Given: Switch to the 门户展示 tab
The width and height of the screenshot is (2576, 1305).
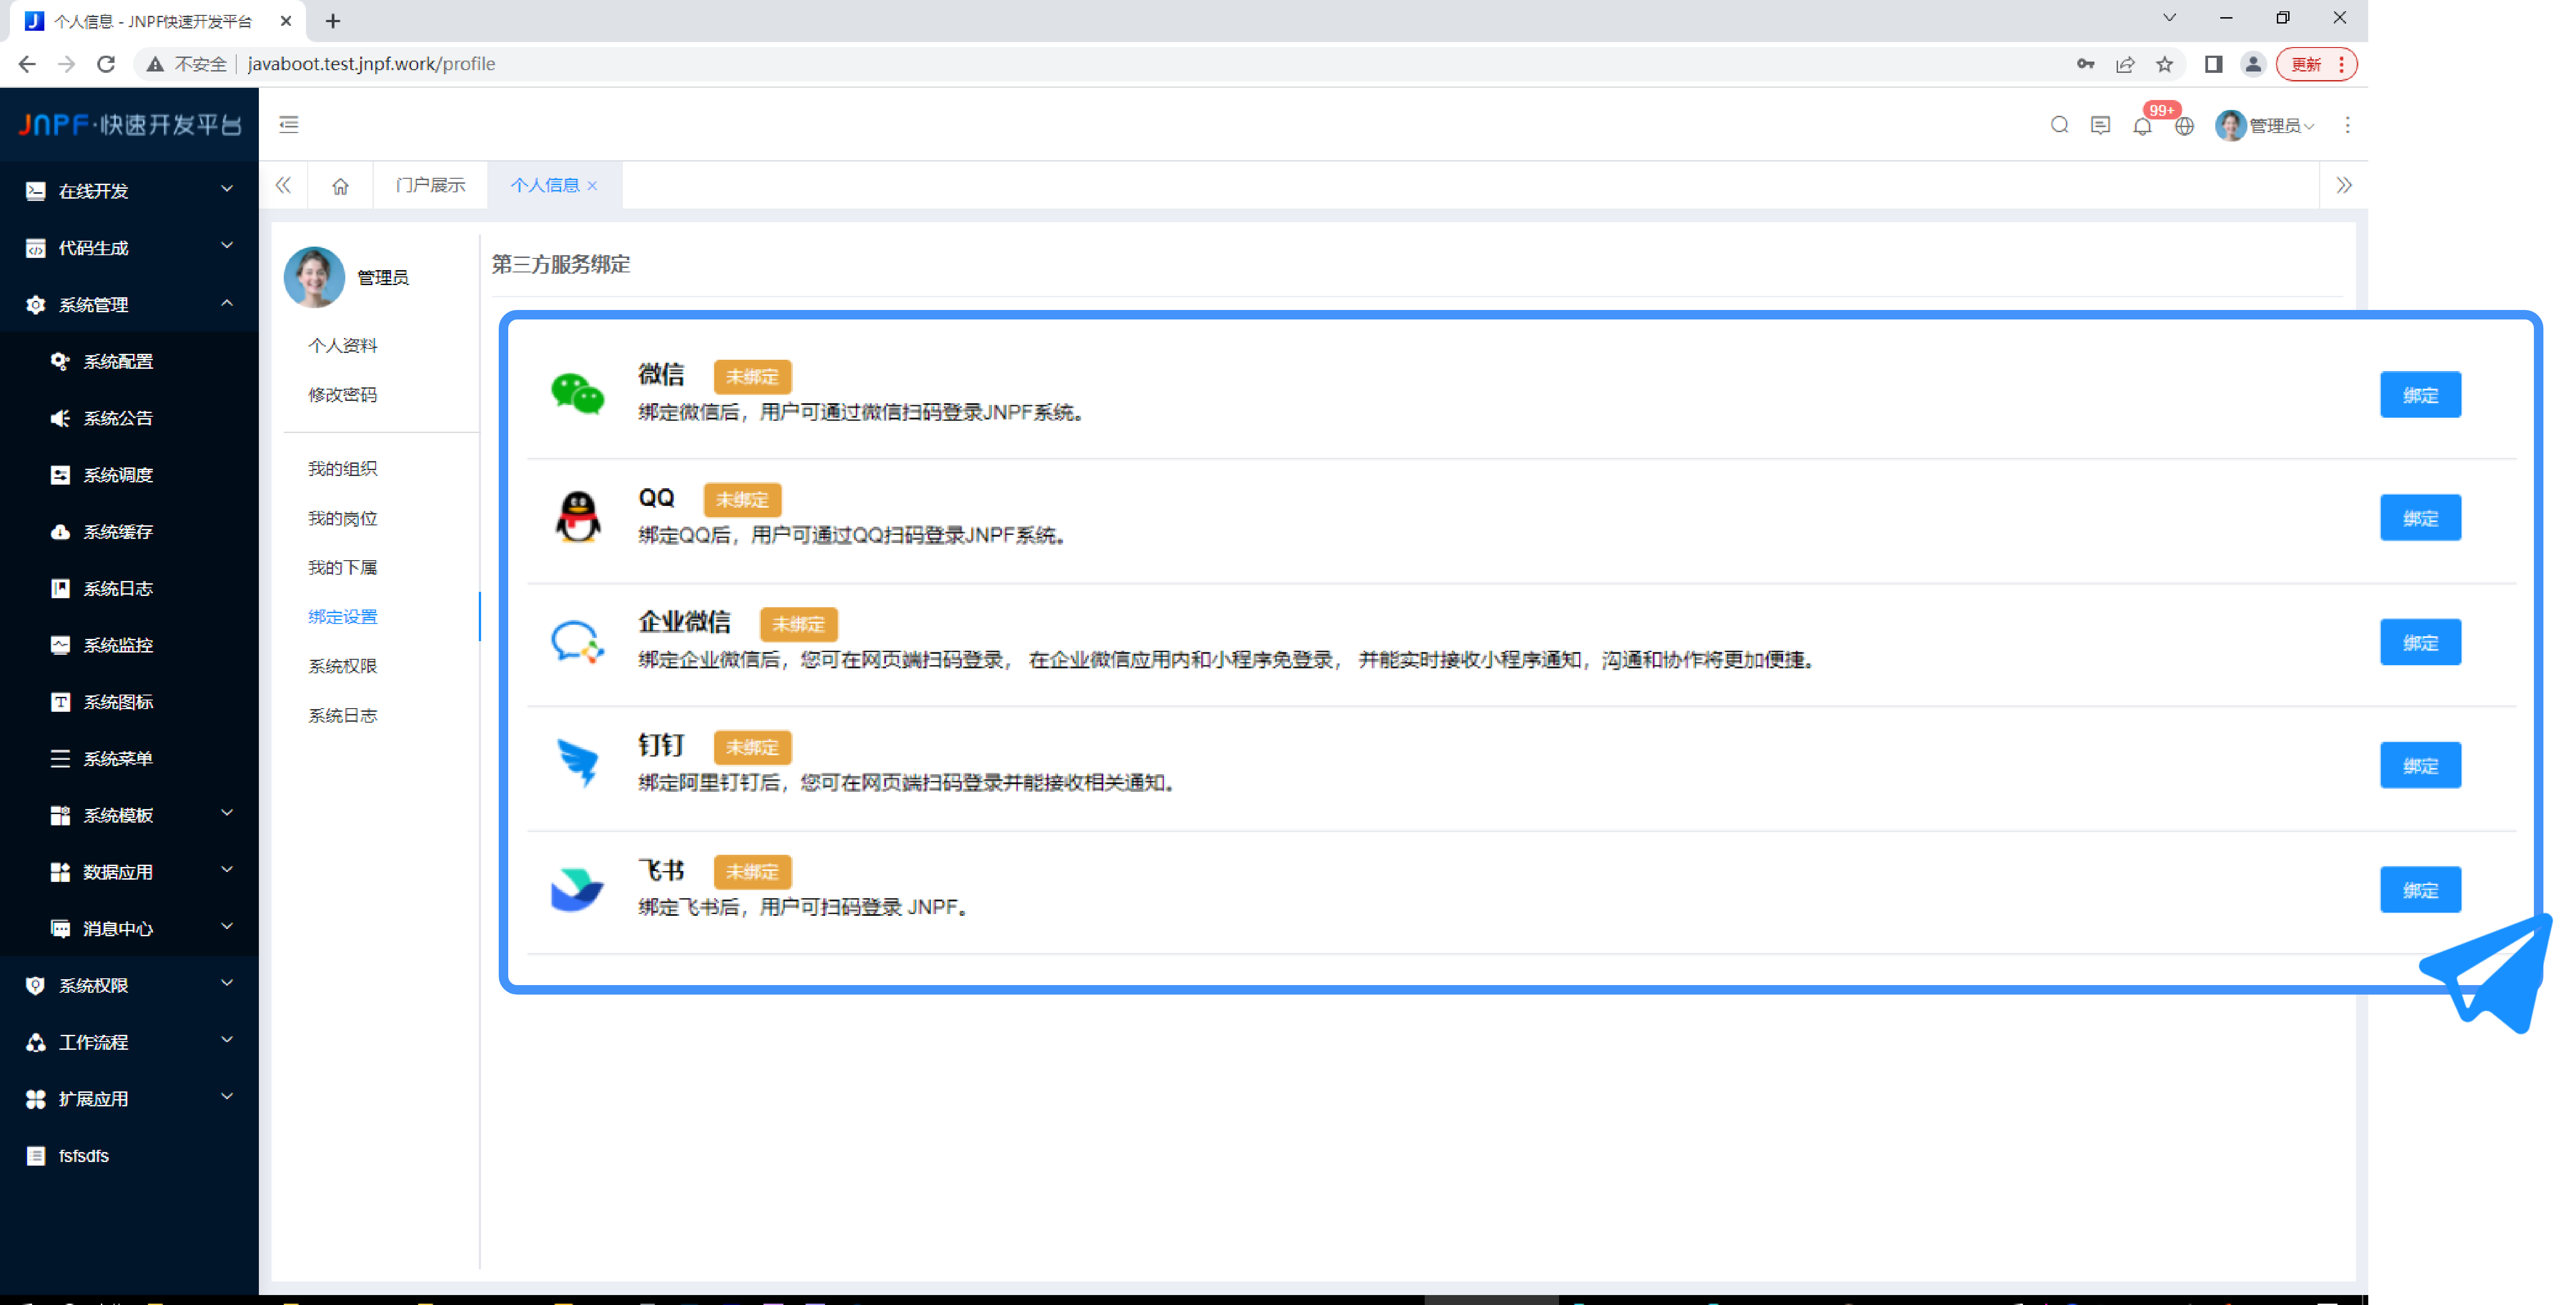Looking at the screenshot, I should pyautogui.click(x=430, y=186).
